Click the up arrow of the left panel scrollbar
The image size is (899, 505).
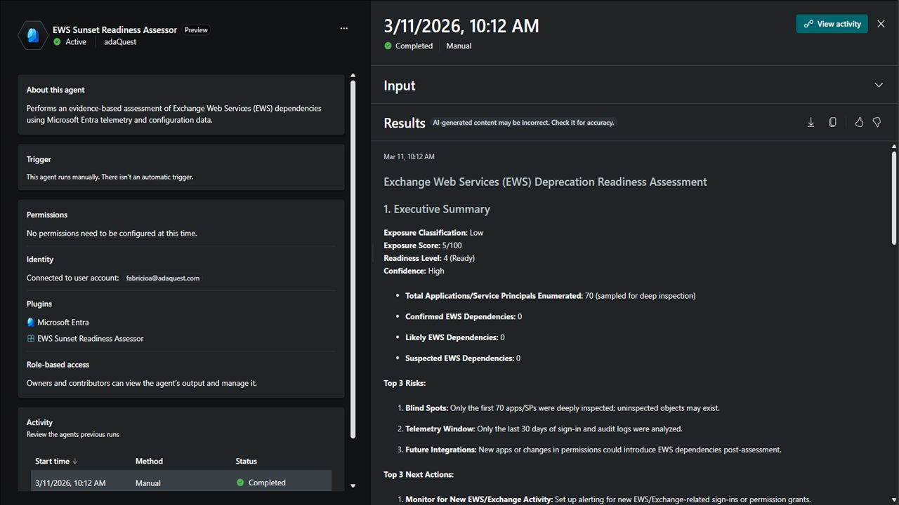[x=353, y=76]
